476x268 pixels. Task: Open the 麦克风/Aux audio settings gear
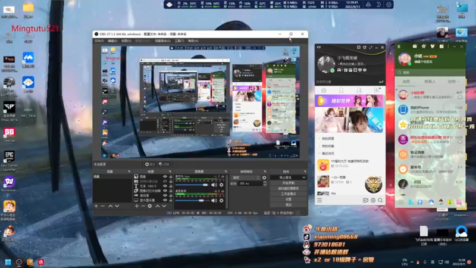(221, 185)
